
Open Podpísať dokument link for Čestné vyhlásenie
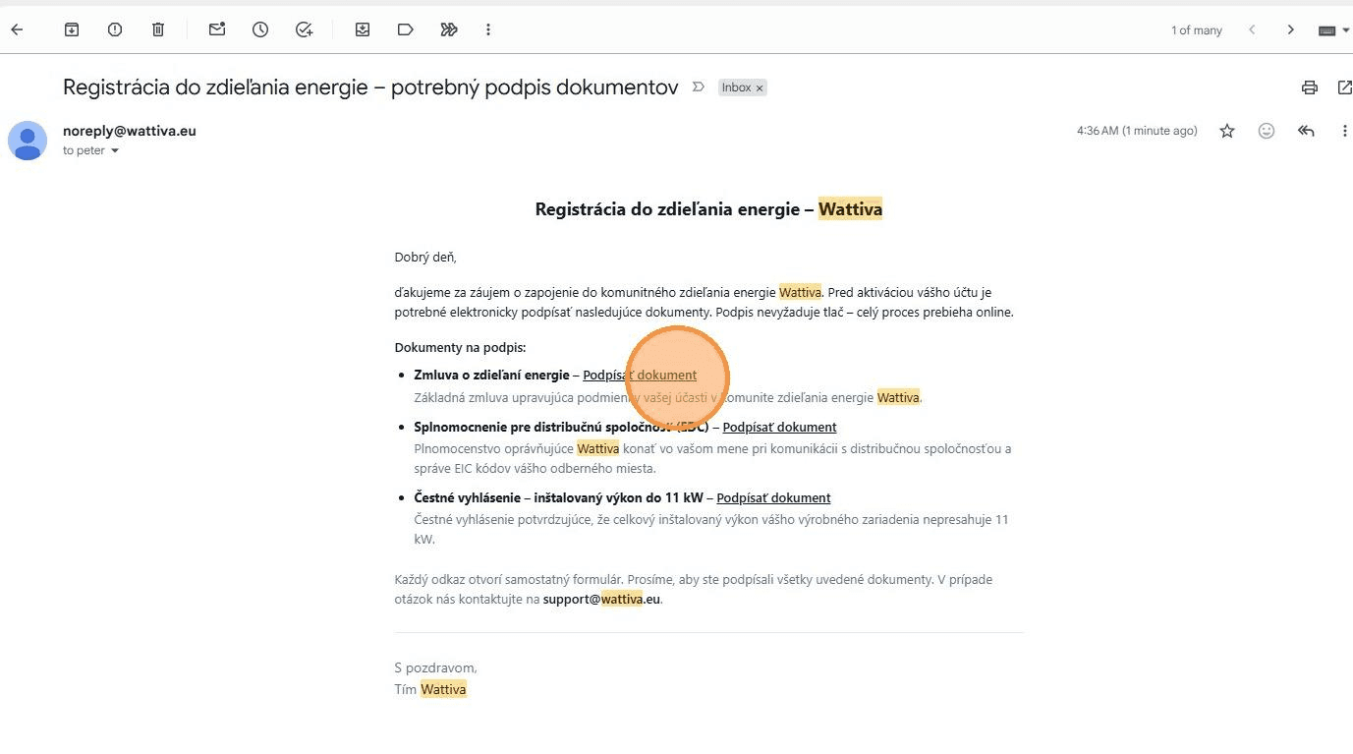773,497
